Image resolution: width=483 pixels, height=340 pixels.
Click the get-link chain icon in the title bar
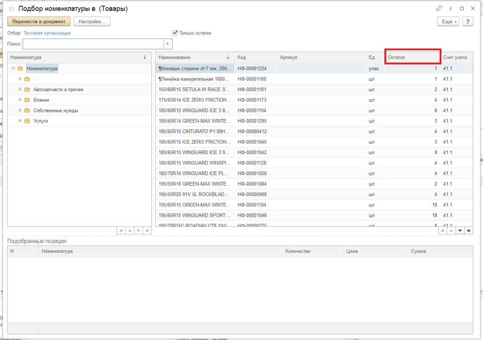point(439,8)
